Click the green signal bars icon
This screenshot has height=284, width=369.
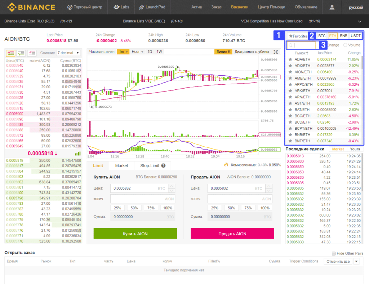click(x=78, y=154)
